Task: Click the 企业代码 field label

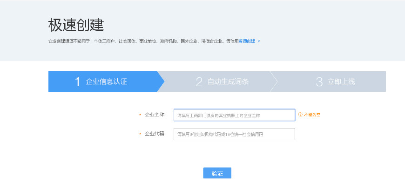Action: point(155,134)
